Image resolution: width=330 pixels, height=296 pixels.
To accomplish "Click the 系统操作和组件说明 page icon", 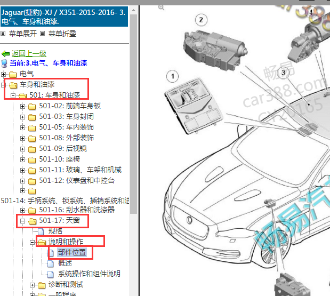I will 51,274.
